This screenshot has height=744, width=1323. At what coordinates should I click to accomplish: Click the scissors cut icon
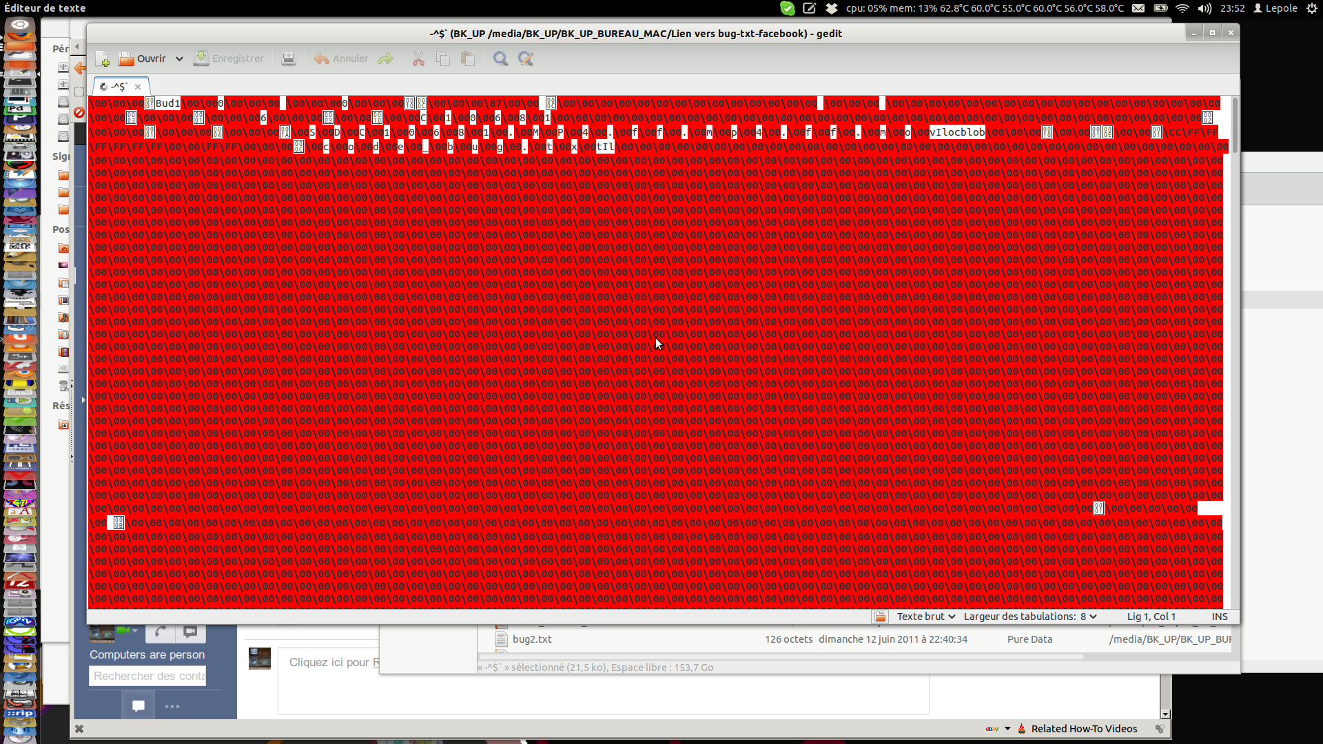coord(418,59)
